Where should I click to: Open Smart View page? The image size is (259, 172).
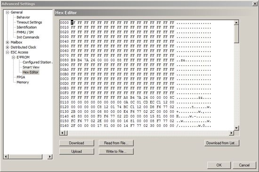click(31, 67)
